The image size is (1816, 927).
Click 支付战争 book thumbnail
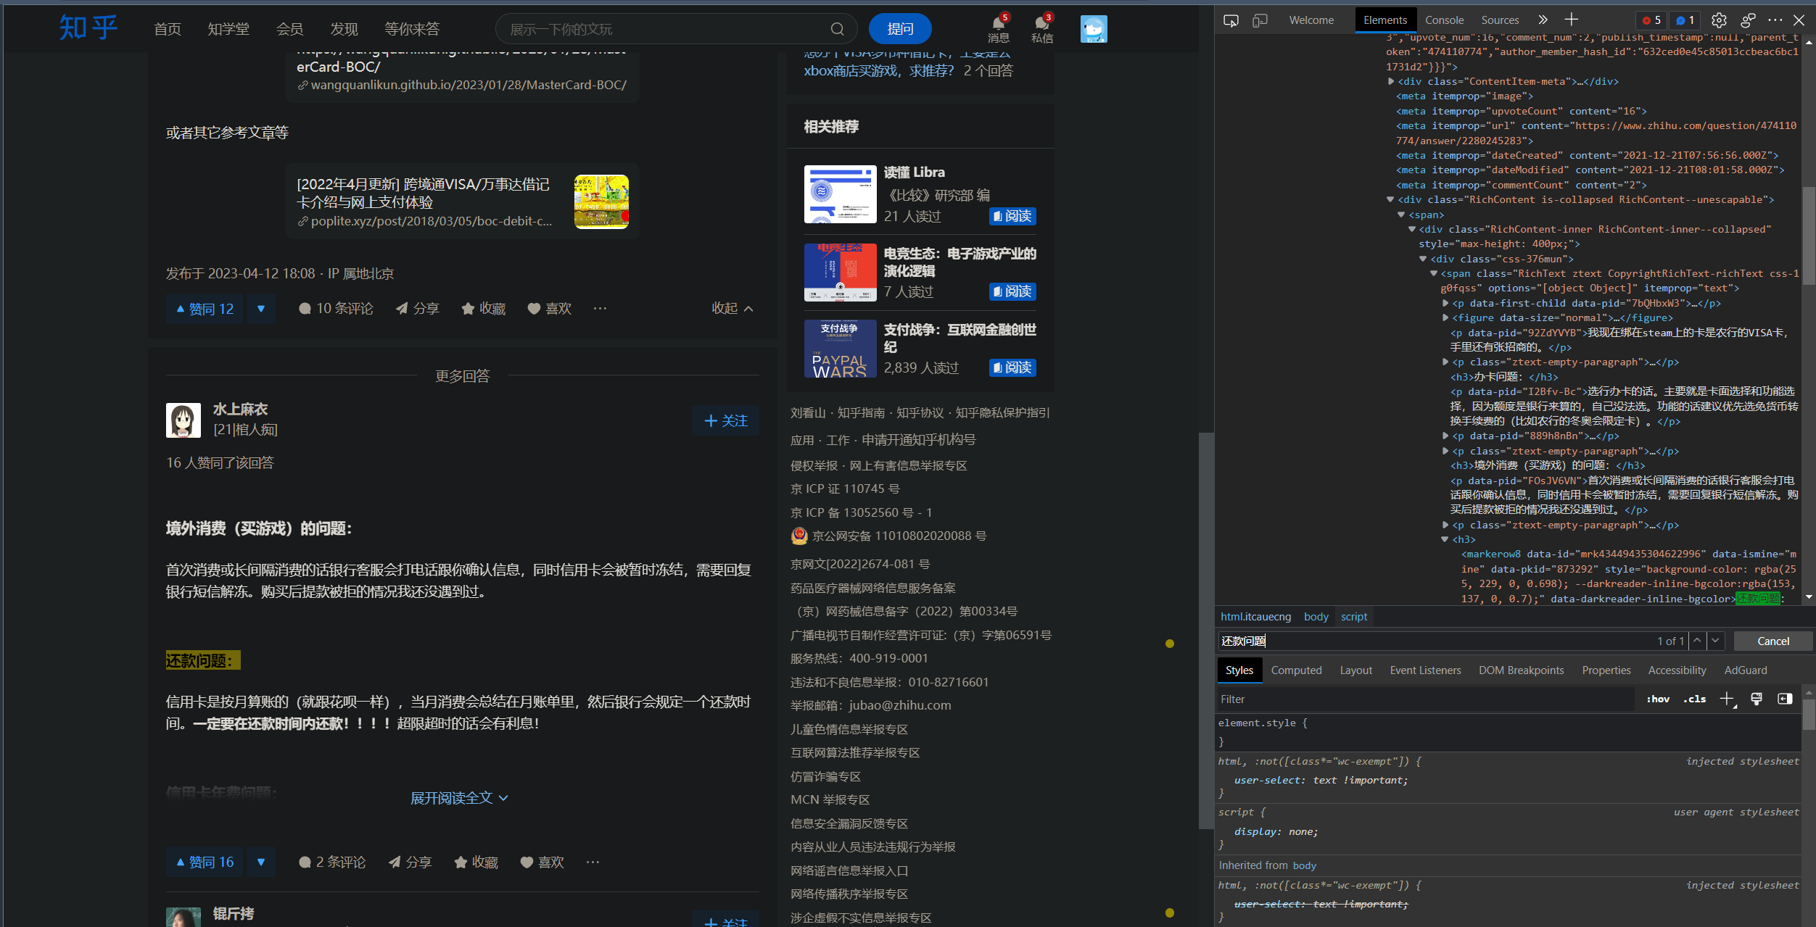840,349
